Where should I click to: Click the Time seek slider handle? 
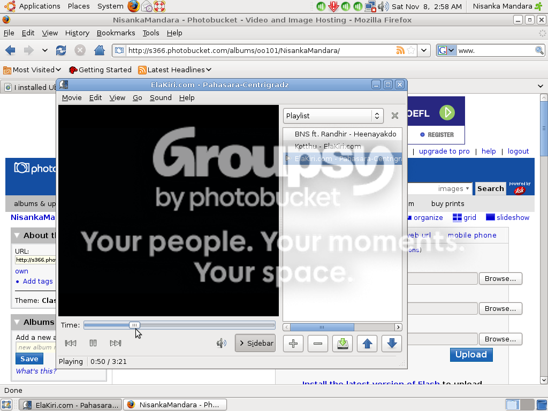(134, 325)
